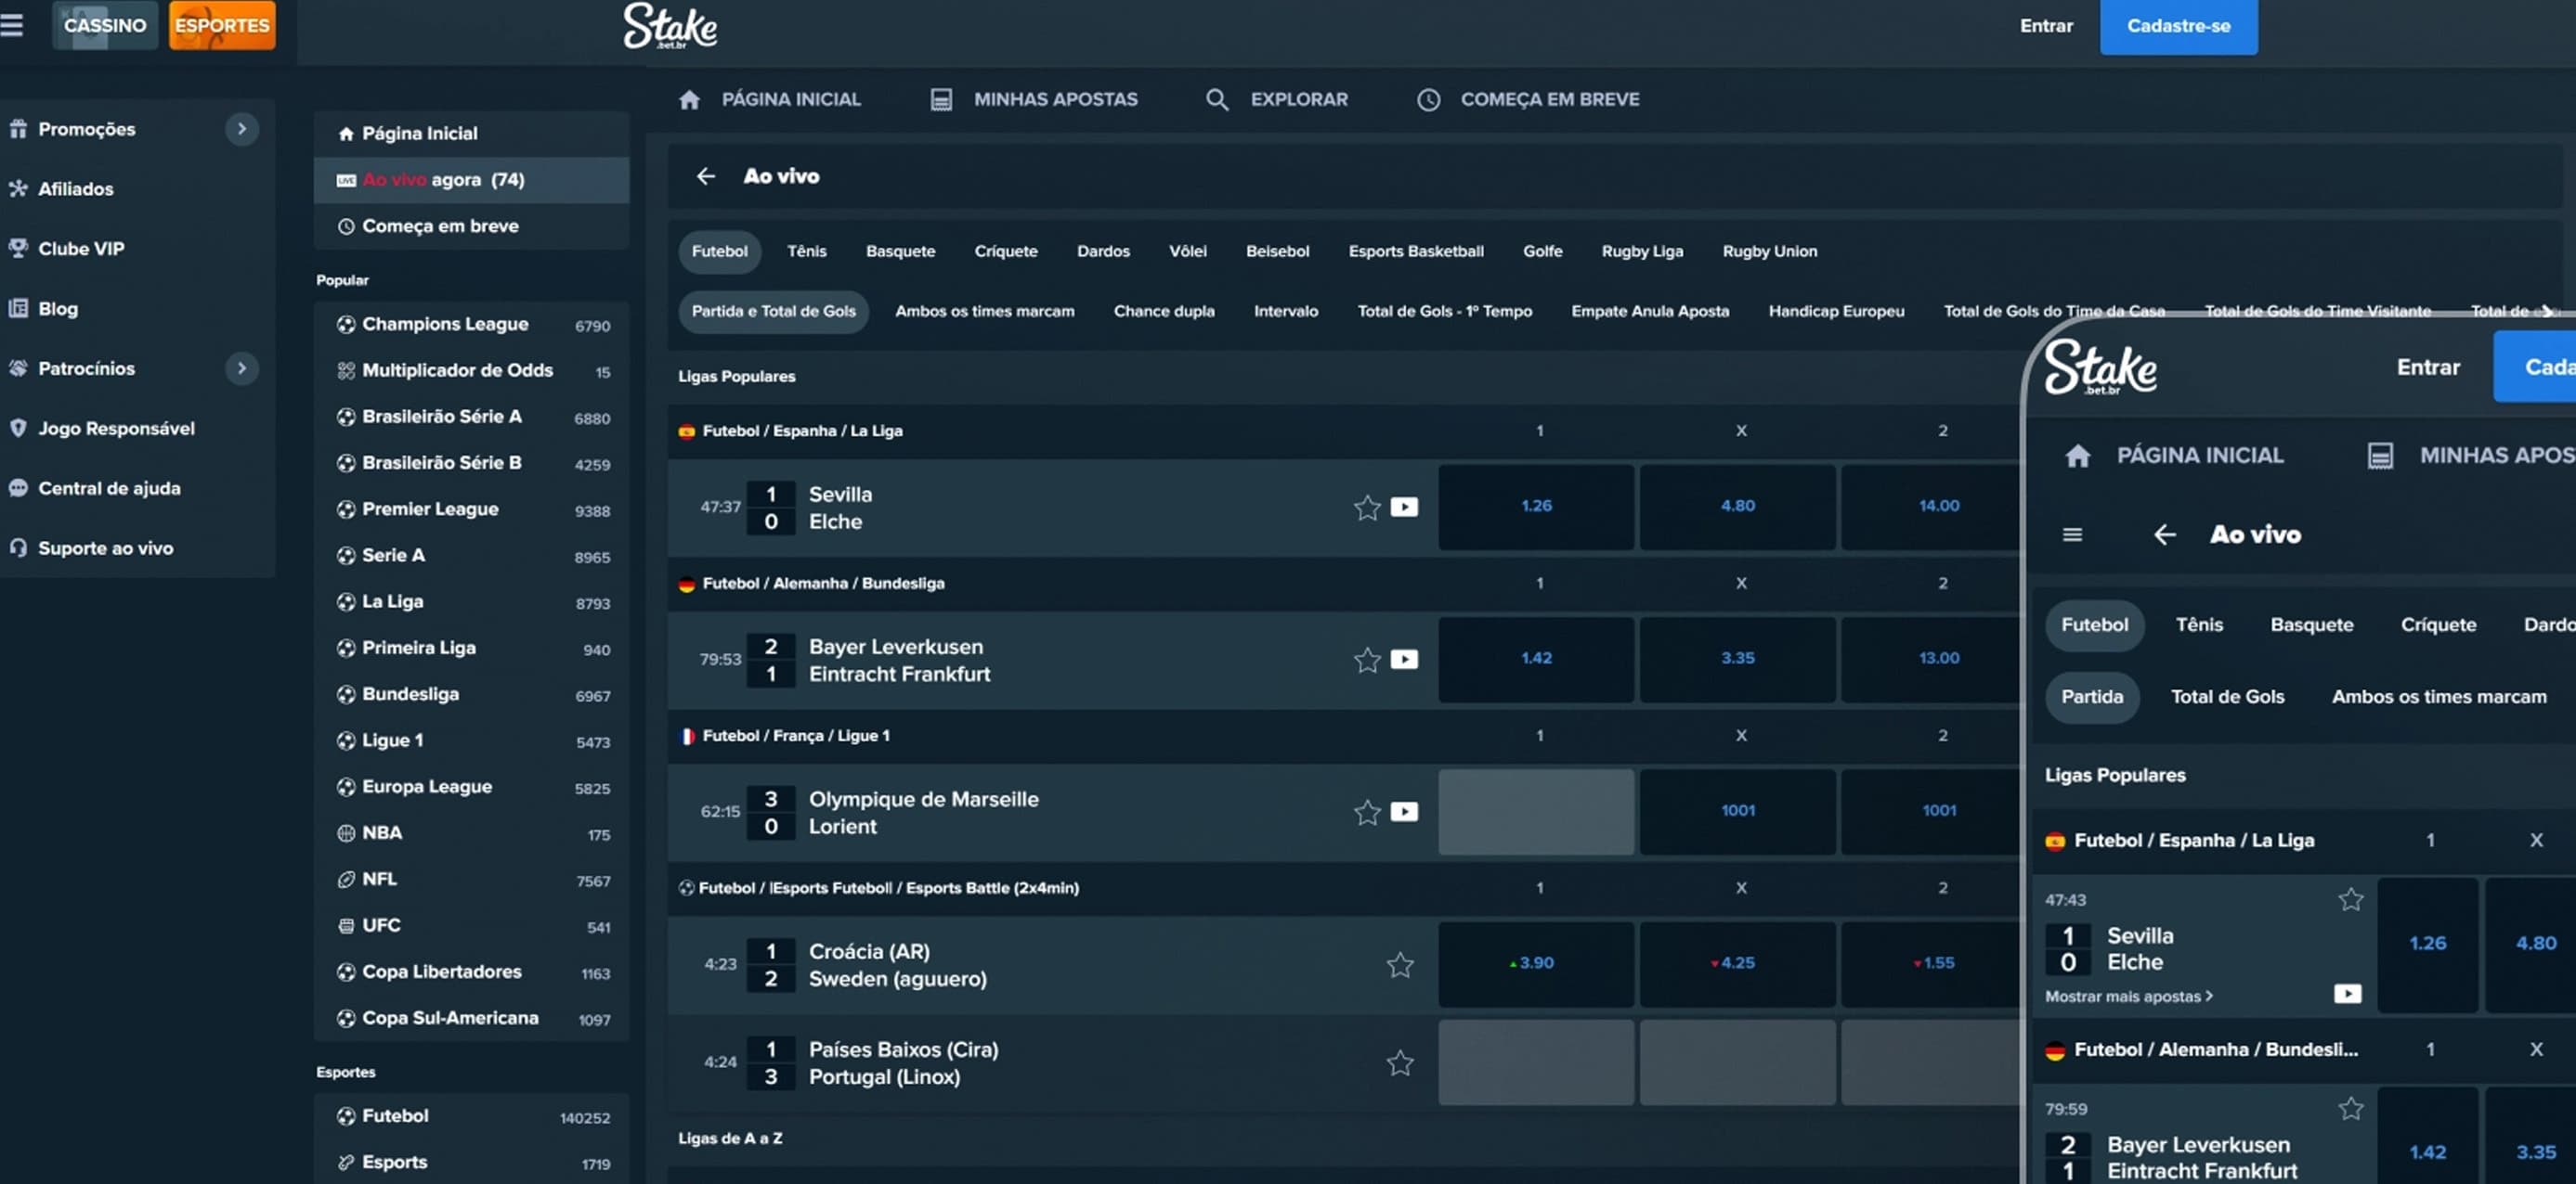This screenshot has width=2576, height=1184.
Task: Click the home icon beside PÁGINA INICIAL in main nav
Action: point(689,100)
